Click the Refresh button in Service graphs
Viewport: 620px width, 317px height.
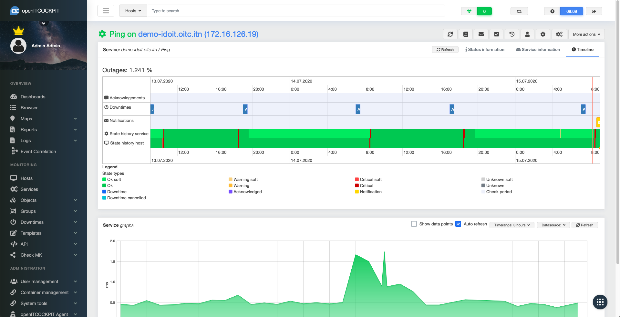(585, 225)
